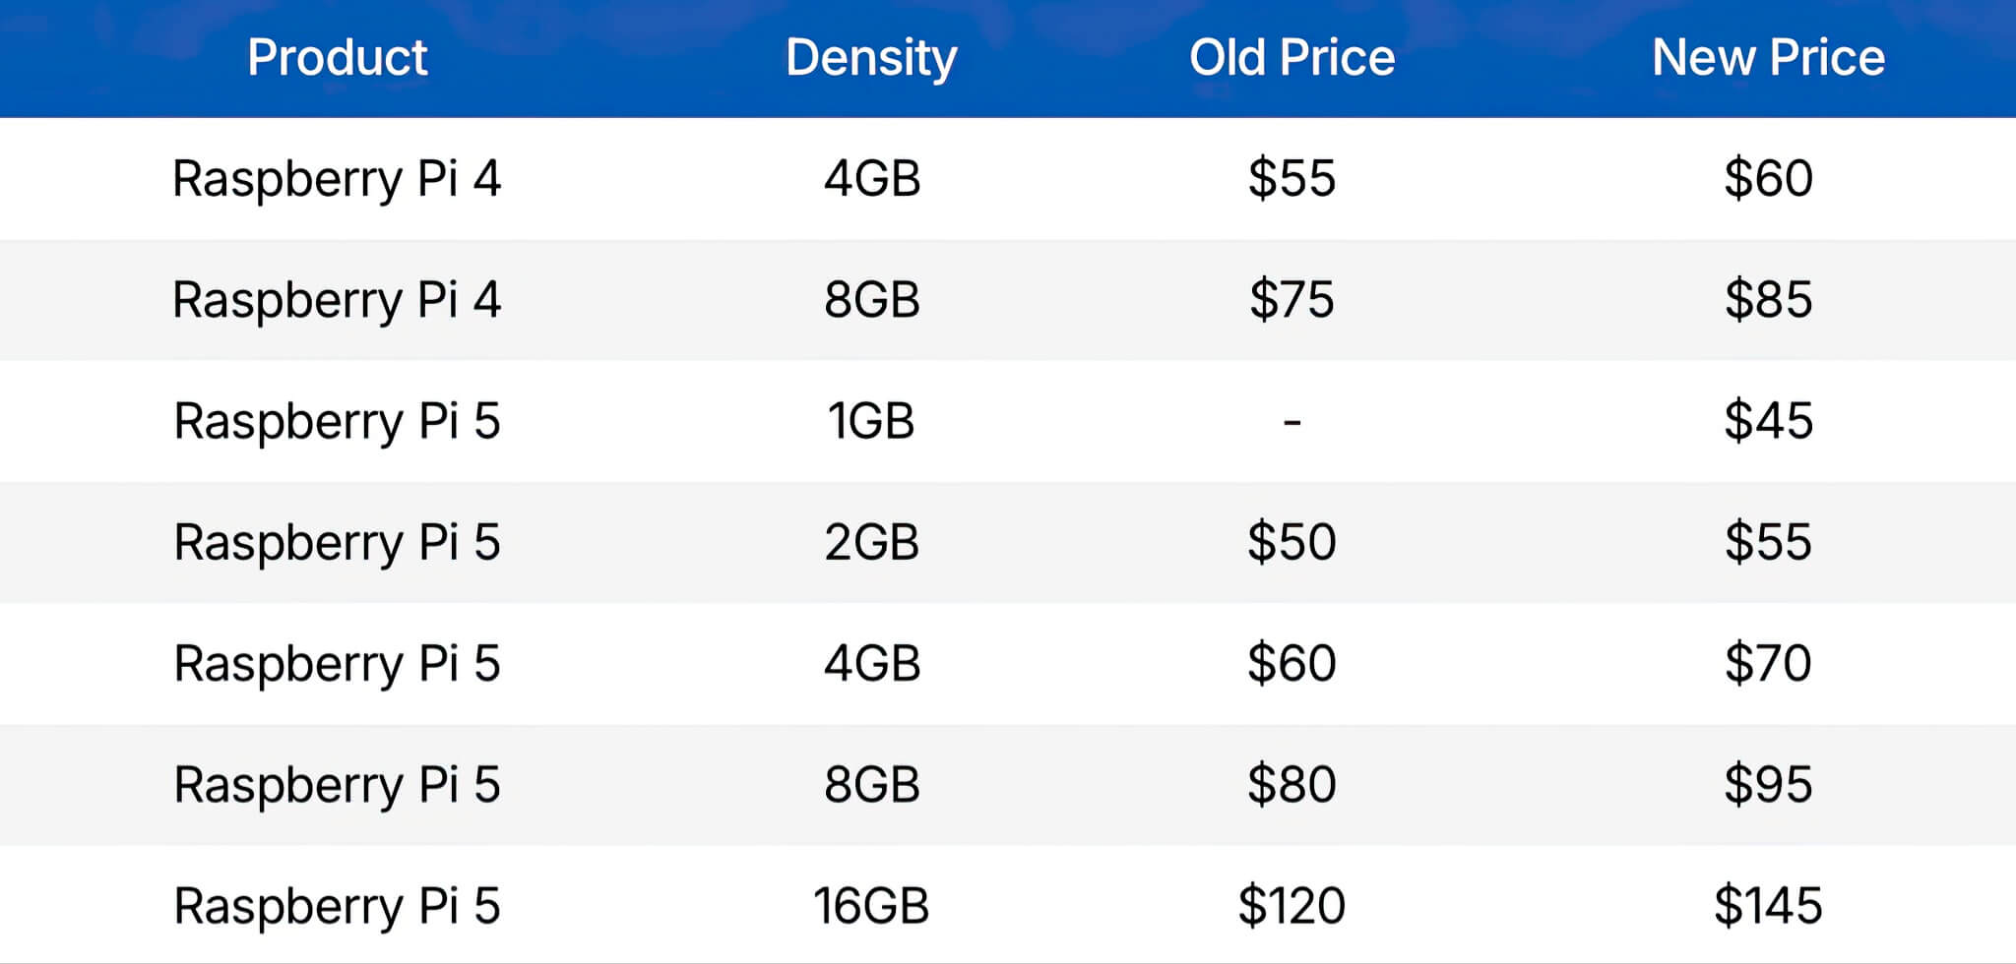Click the $70 new price cell
Image resolution: width=2016 pixels, height=964 pixels.
tap(1768, 663)
